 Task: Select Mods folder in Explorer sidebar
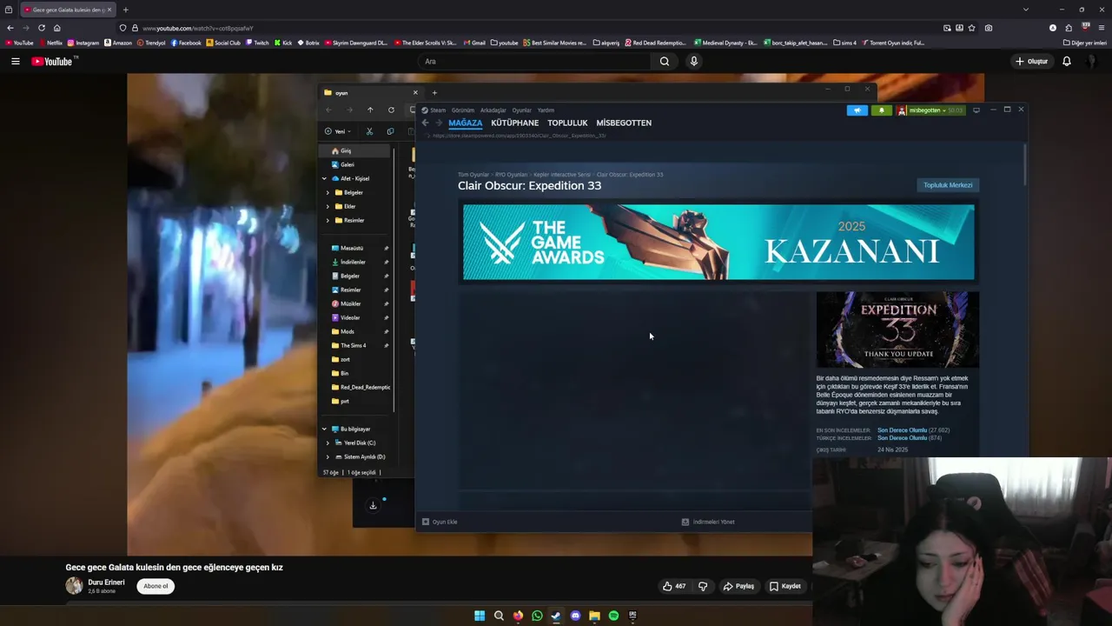coord(347,331)
